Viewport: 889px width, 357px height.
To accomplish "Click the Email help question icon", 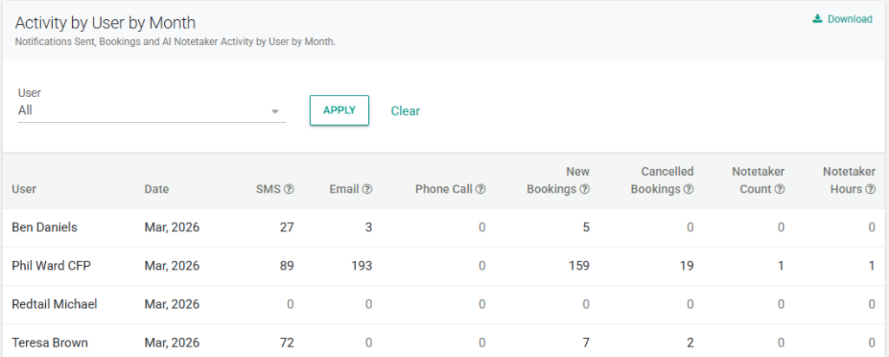I will (x=367, y=189).
